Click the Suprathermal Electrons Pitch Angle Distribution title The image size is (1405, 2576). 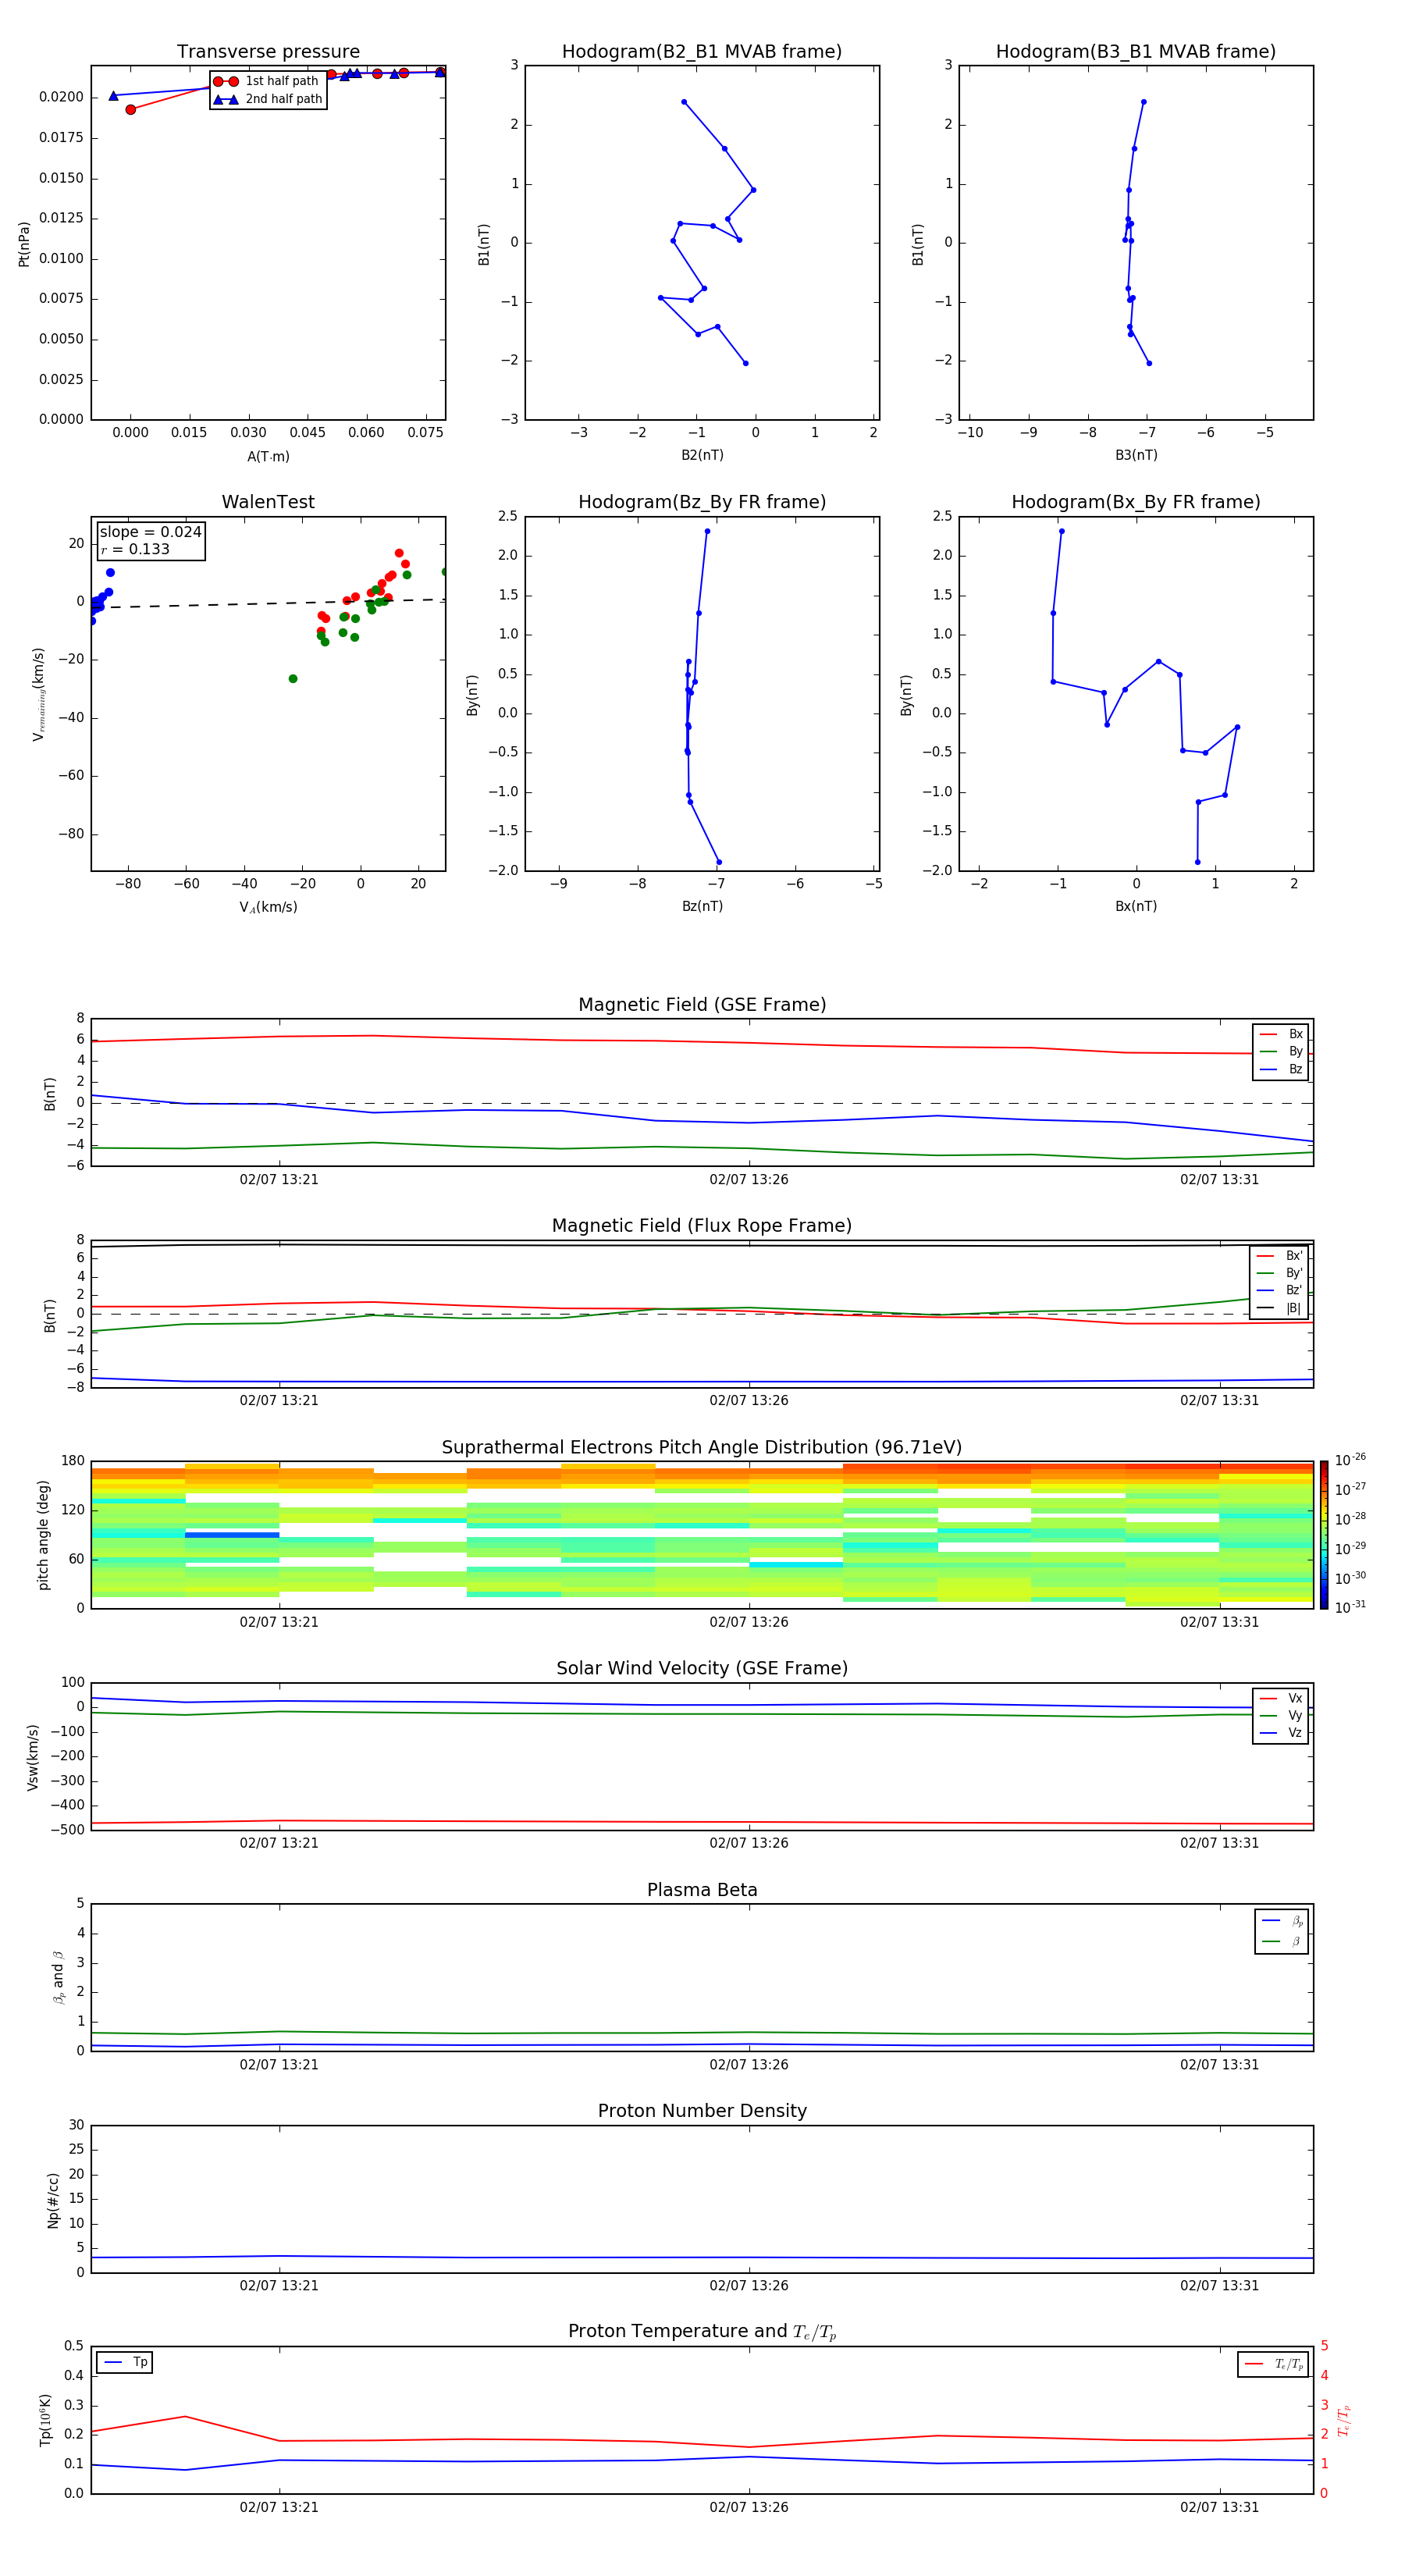click(x=702, y=1448)
